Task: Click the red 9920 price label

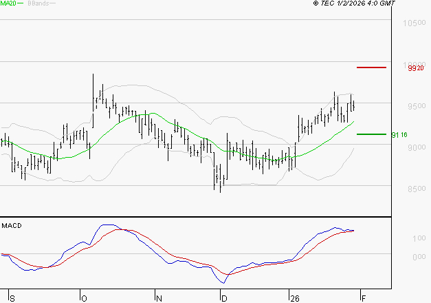Action: tap(415, 68)
